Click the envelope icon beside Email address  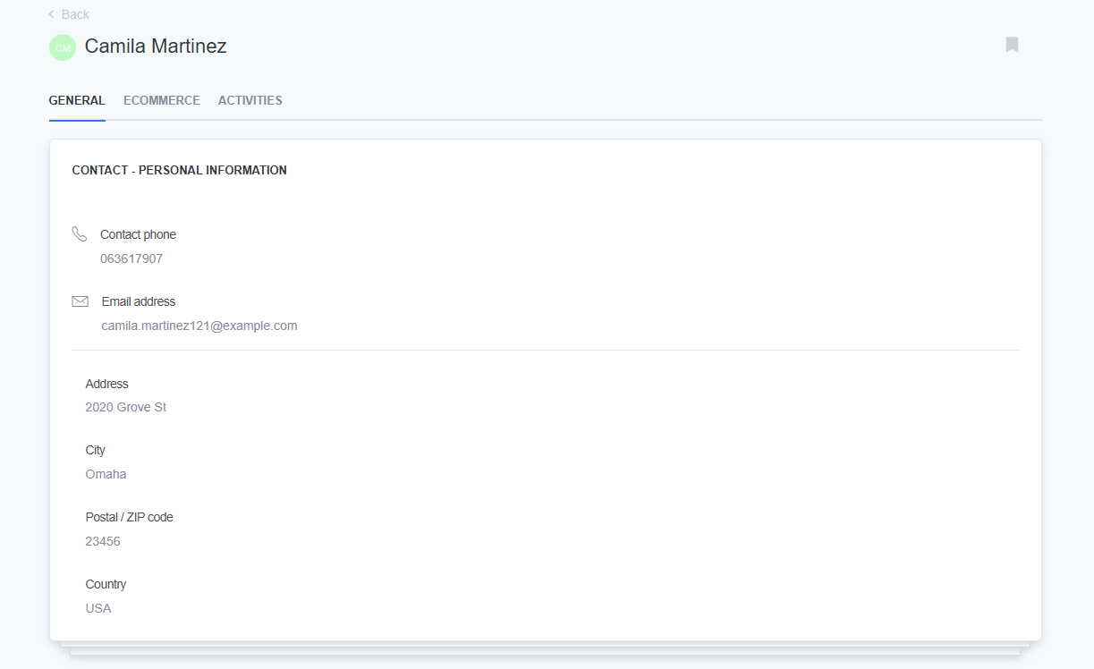click(x=80, y=301)
